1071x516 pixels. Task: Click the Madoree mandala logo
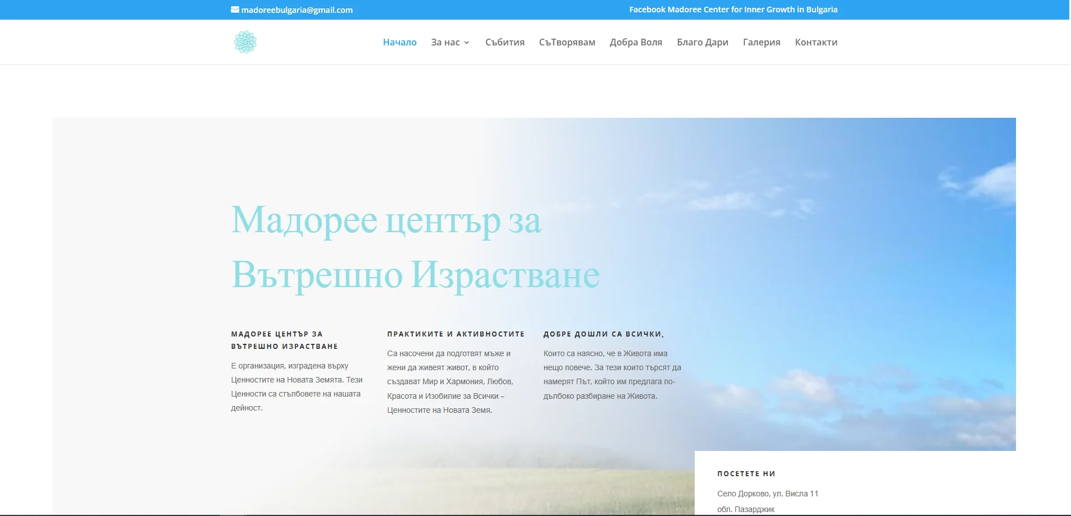point(245,42)
